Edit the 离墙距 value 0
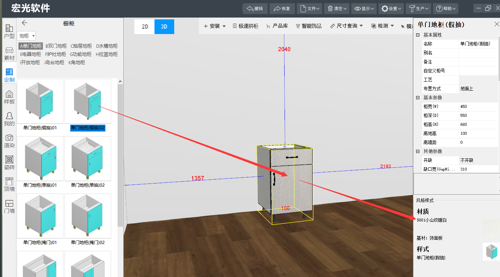This screenshot has width=500, height=277. (x=478, y=142)
